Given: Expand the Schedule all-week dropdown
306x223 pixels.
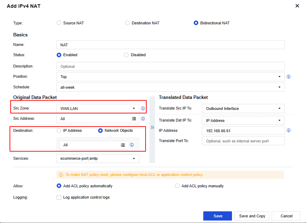Looking at the screenshot, I should (170, 87).
